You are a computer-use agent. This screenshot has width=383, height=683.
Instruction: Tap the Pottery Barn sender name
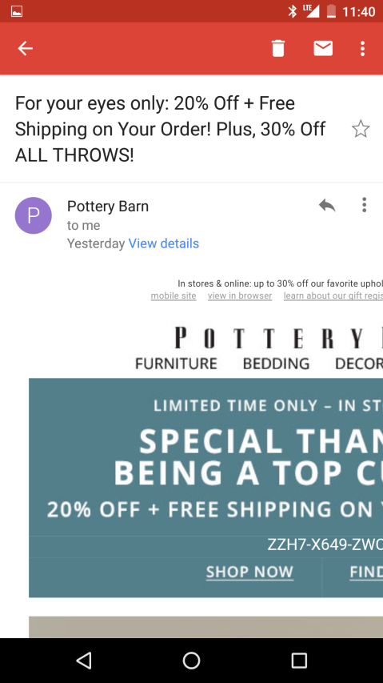coord(108,206)
